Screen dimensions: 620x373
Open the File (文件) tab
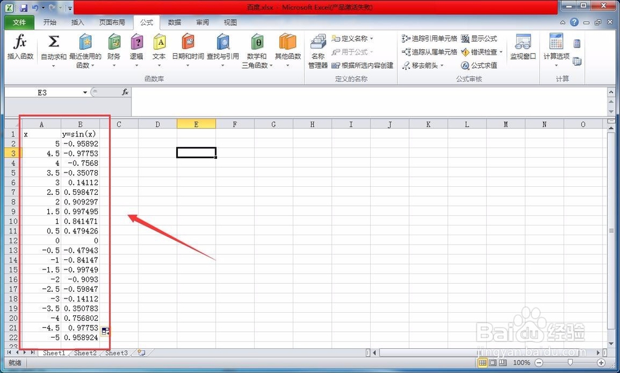tap(19, 22)
